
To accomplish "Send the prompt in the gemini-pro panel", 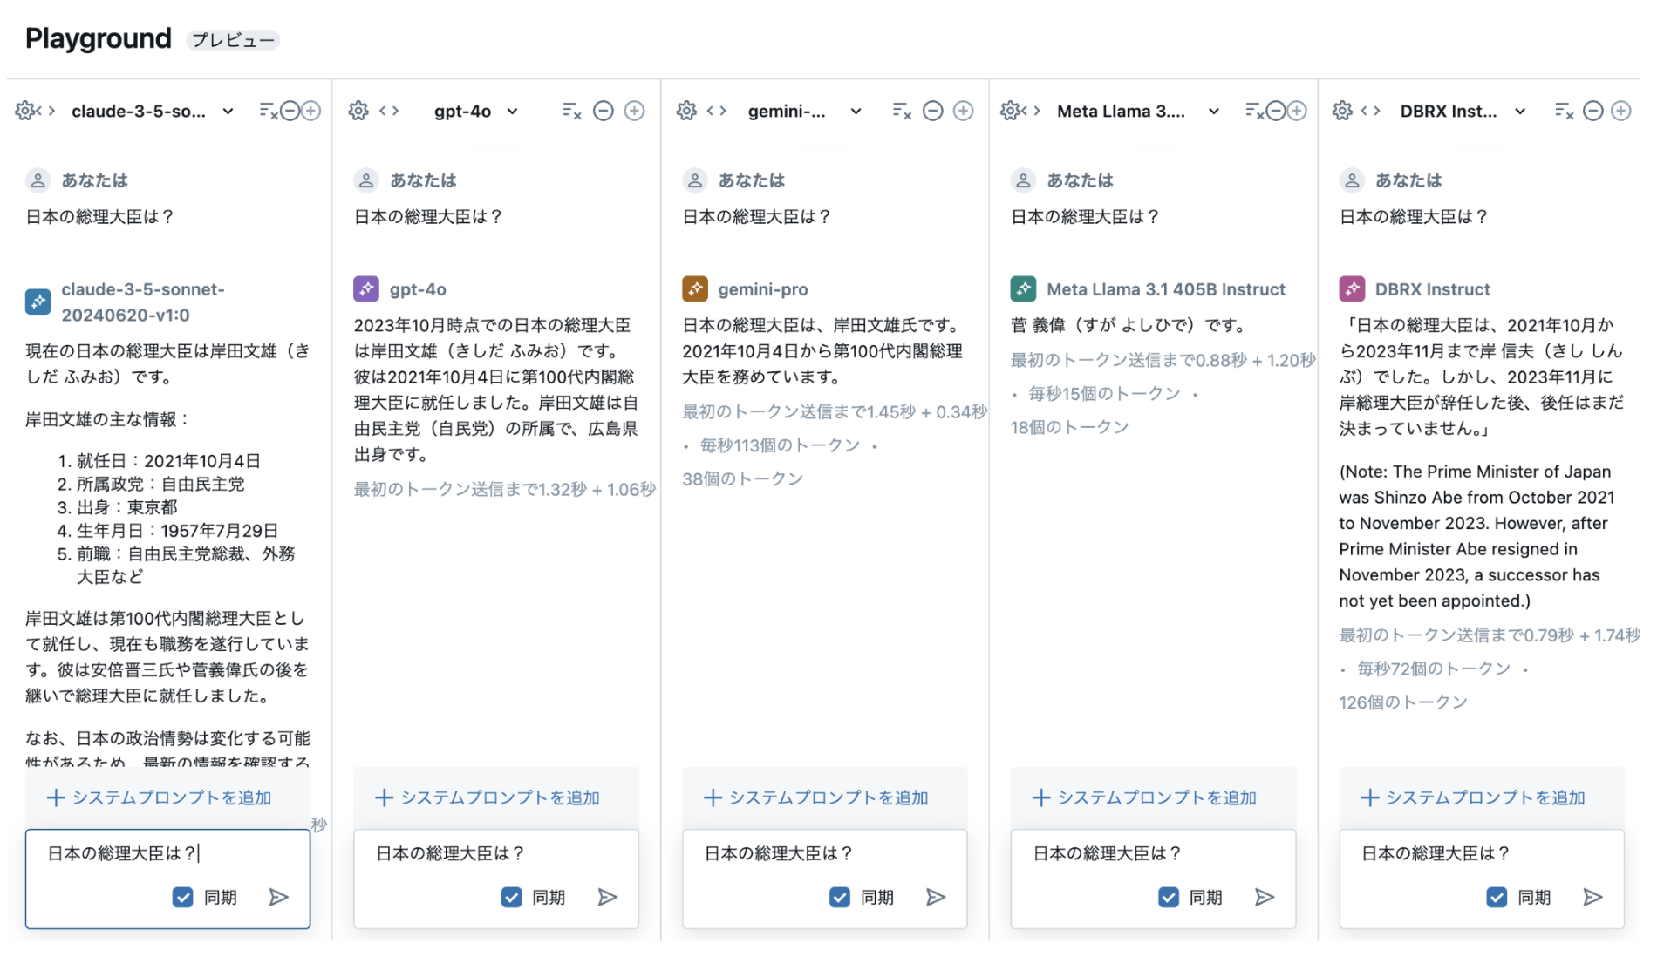I will (936, 897).
